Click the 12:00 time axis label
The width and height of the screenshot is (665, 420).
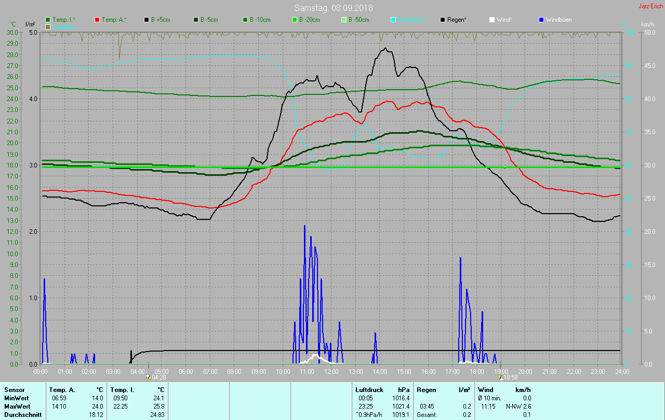[331, 371]
